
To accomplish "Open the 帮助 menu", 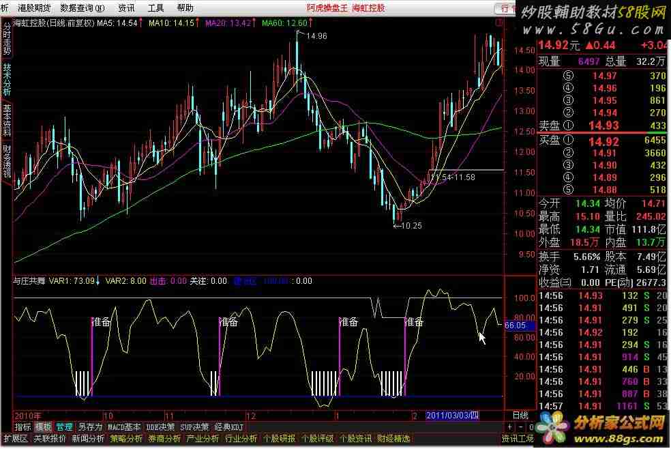I will coord(185,8).
